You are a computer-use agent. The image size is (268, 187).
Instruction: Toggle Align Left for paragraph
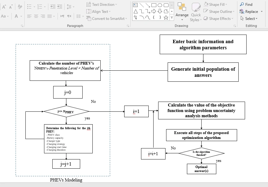click(x=29, y=16)
